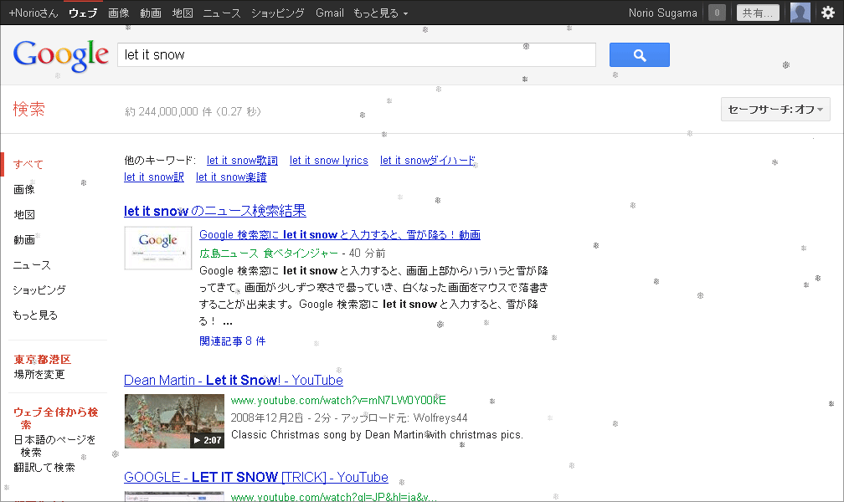Image resolution: width=844 pixels, height=502 pixels.
Task: Open 地図 in the top navigation bar
Action: coord(183,13)
